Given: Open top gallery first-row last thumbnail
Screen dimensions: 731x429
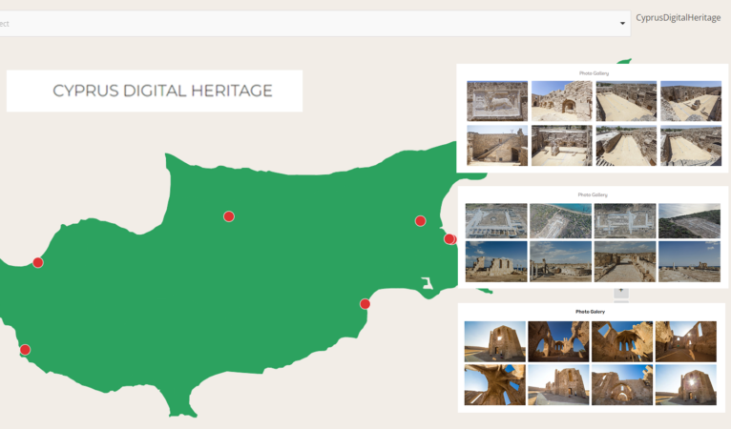Looking at the screenshot, I should click(x=691, y=101).
